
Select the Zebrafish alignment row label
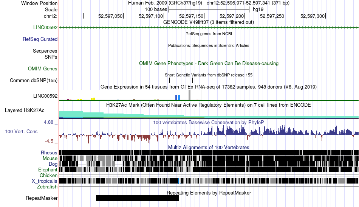(47, 187)
